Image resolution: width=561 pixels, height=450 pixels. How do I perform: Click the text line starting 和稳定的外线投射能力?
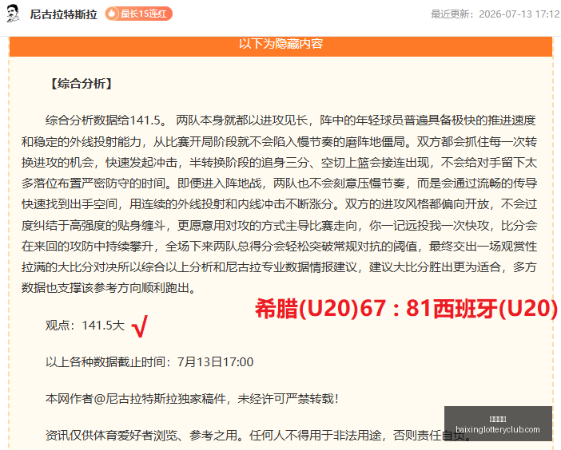click(x=279, y=142)
